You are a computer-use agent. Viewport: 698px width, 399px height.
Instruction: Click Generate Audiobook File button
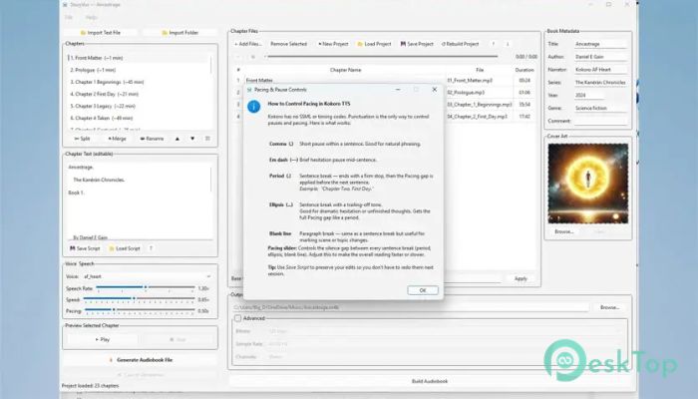point(141,360)
